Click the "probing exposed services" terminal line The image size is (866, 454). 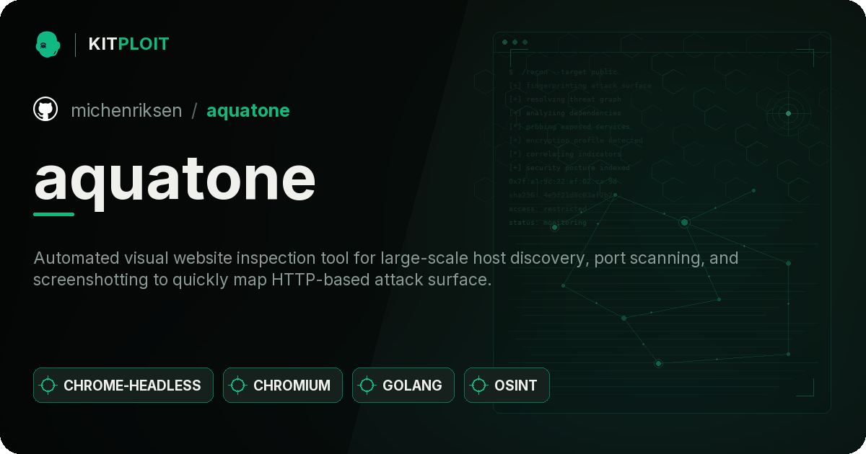click(x=569, y=127)
